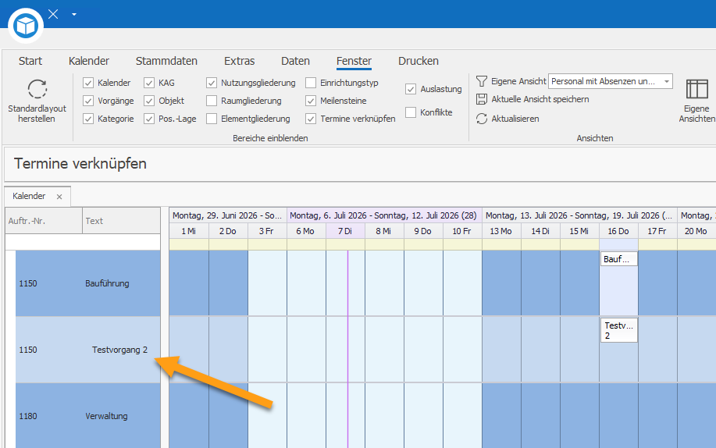Click the Standardlayout herstellen reset icon
The width and height of the screenshot is (716, 448).
[x=37, y=89]
